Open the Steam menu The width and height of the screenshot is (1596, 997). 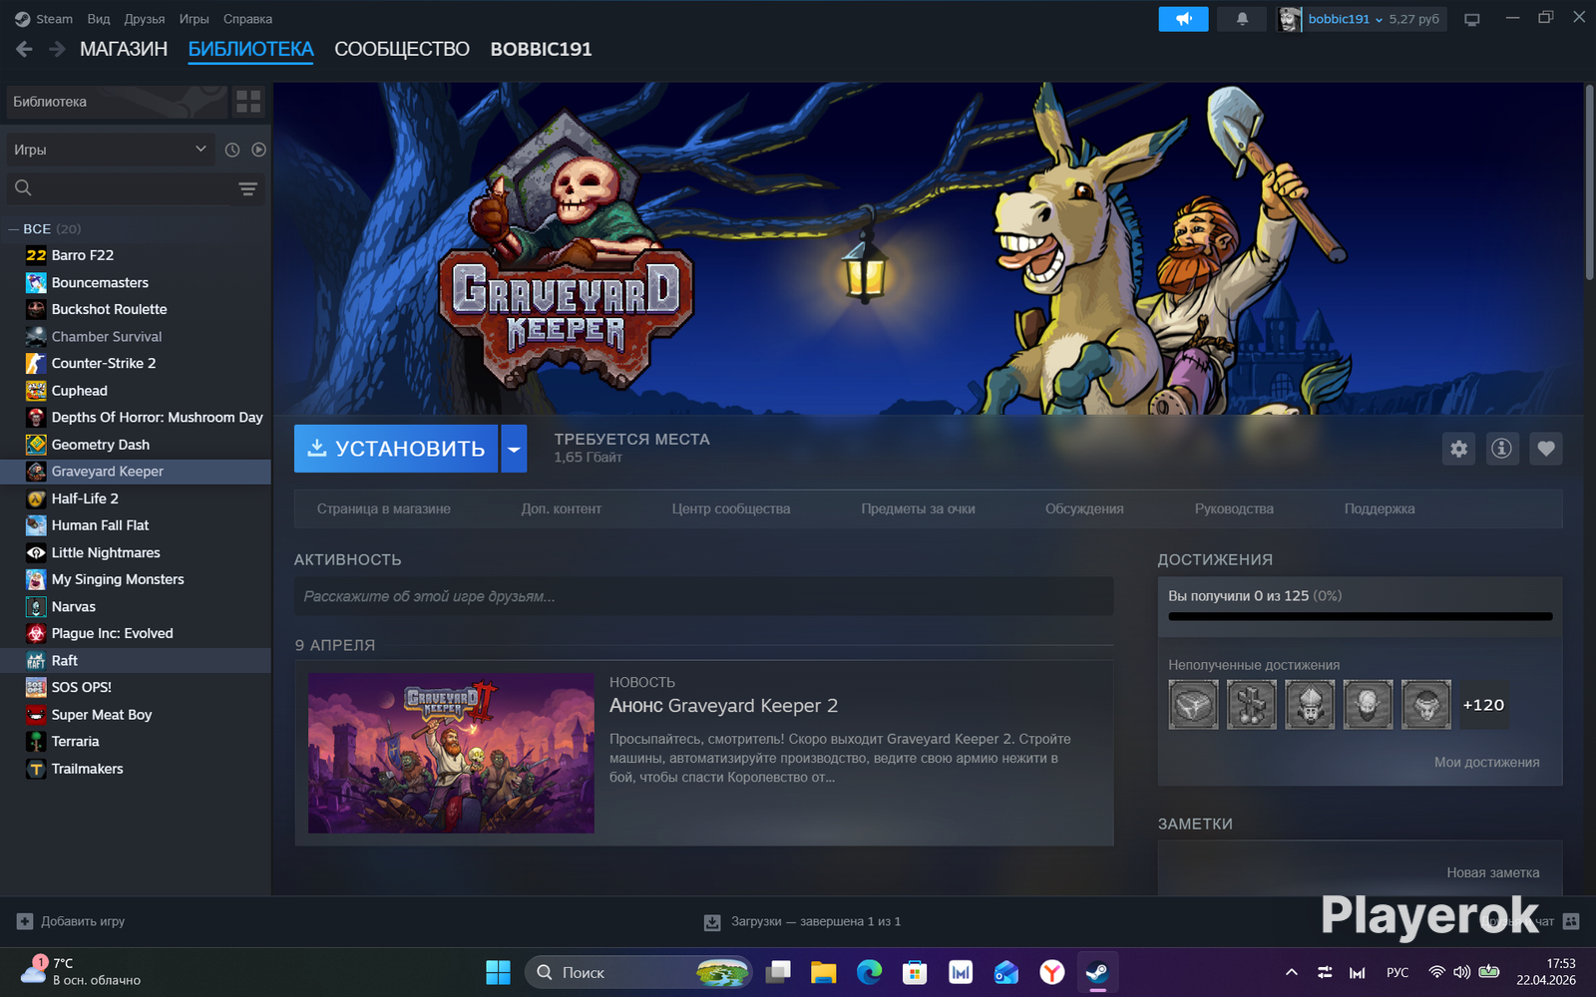click(44, 19)
